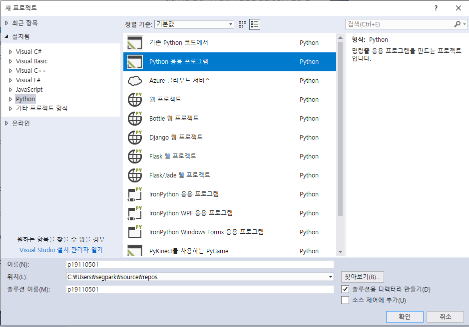
Task: Click the template list scrollbar thumb
Action: point(340,129)
